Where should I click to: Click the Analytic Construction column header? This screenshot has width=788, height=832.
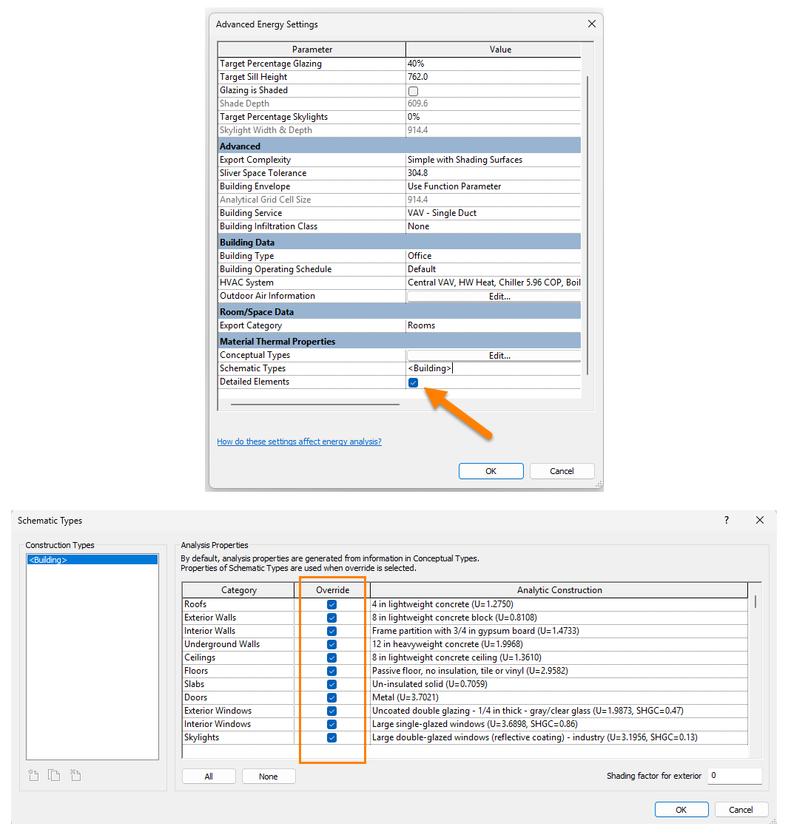click(559, 590)
